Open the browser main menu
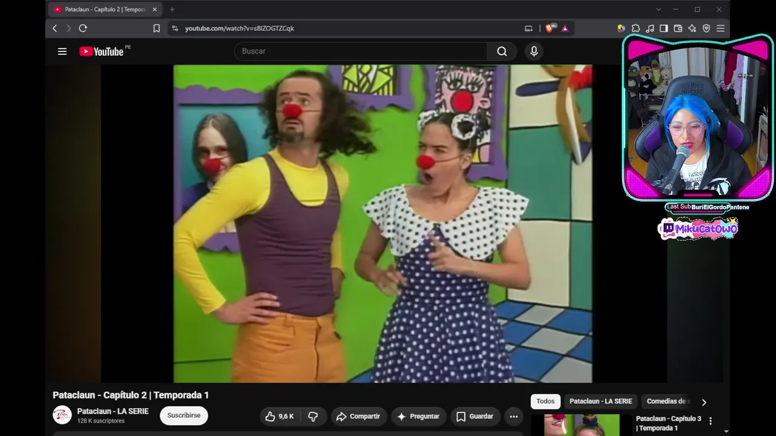This screenshot has width=776, height=436. click(x=720, y=28)
